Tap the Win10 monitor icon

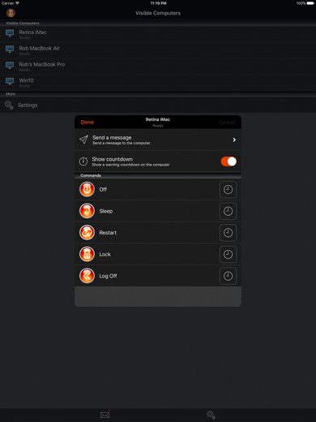pos(10,81)
